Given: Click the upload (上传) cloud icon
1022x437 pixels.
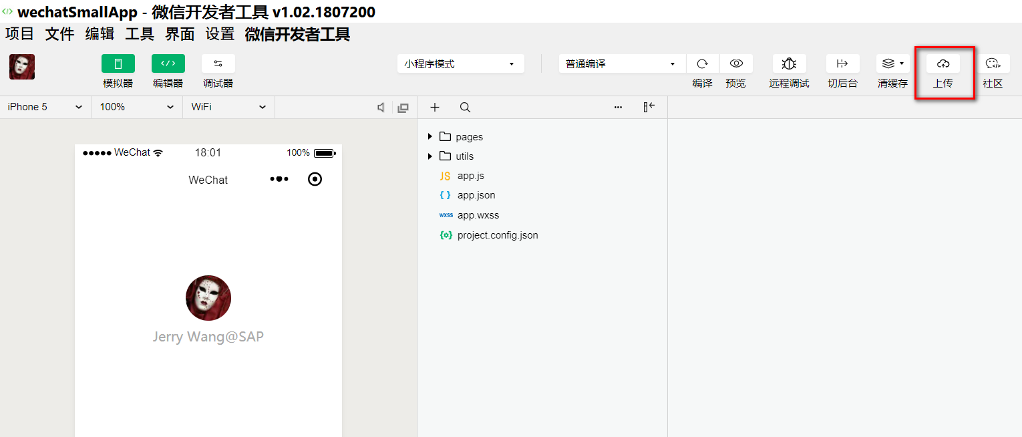Looking at the screenshot, I should coord(943,63).
